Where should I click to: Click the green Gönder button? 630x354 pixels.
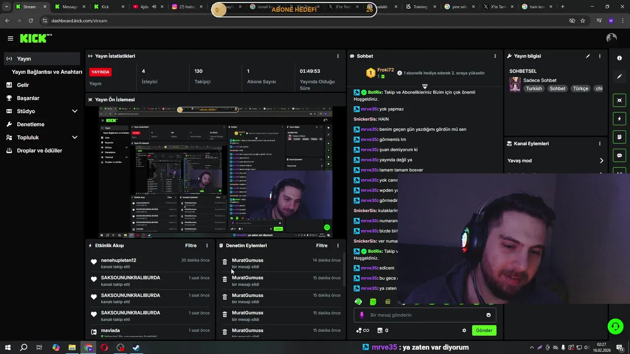click(x=484, y=330)
